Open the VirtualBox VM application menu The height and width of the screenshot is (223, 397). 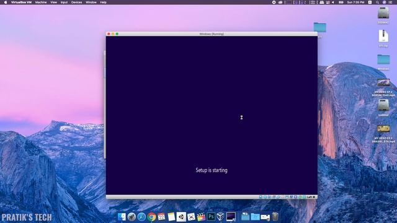click(x=21, y=2)
